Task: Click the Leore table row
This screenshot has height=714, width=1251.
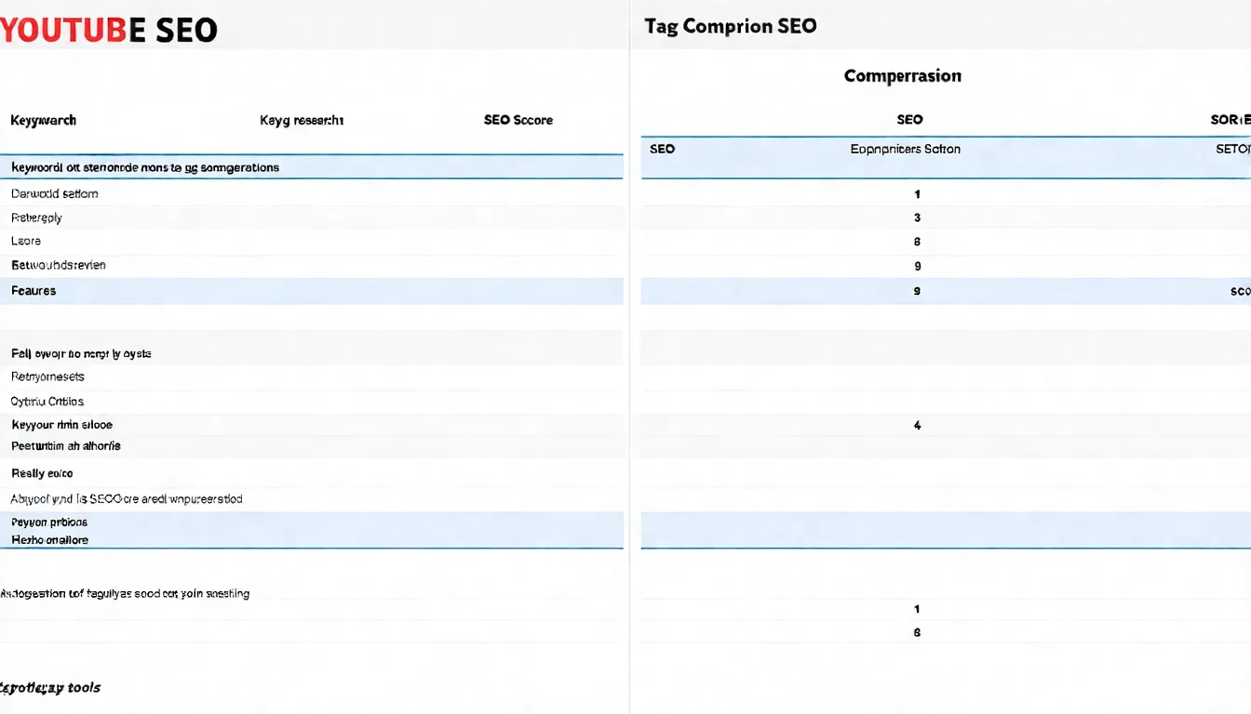Action: click(26, 241)
